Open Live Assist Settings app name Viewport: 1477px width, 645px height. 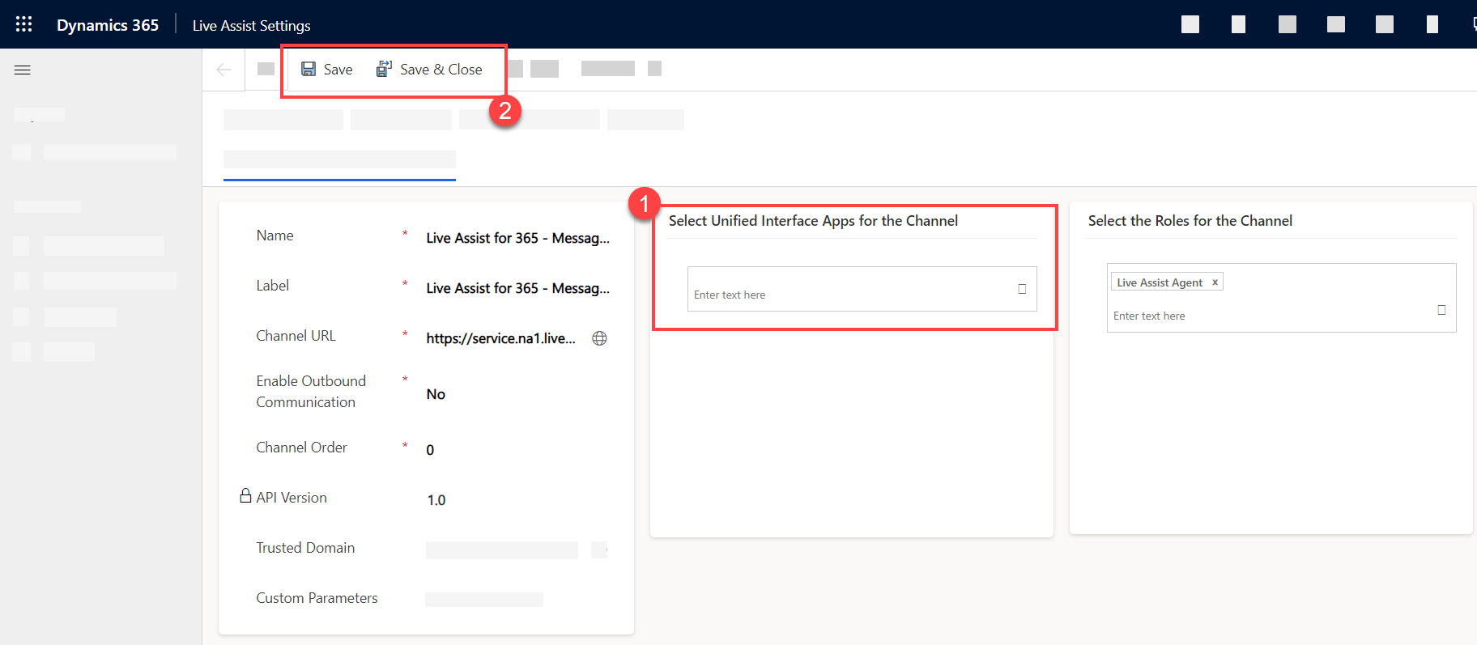(x=252, y=25)
